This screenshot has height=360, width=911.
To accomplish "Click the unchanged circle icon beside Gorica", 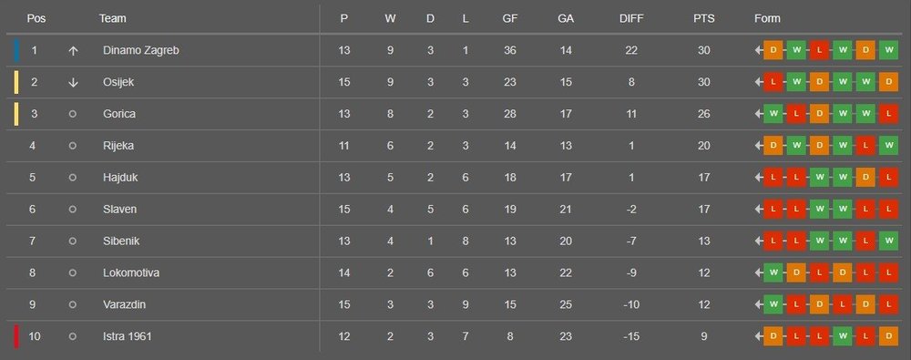I will (73, 114).
